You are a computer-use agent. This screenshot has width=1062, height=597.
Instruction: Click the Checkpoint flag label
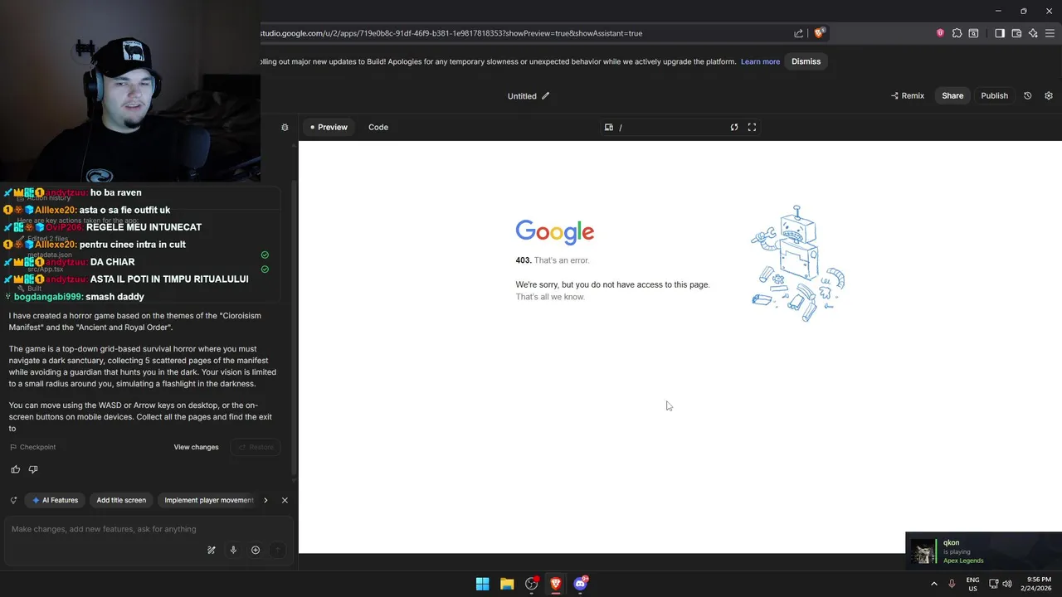pos(32,447)
